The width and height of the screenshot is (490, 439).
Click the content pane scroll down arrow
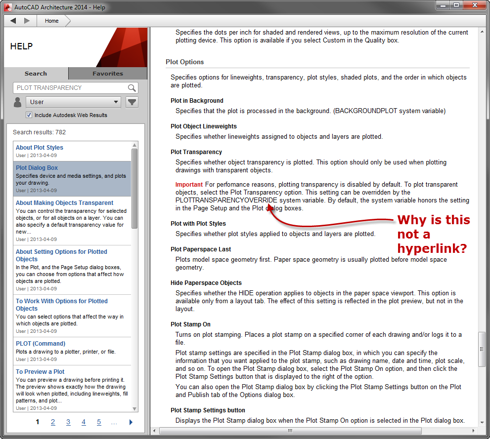pos(482,423)
